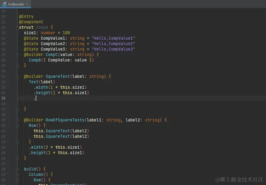
Task: Click SquareText in the line 31 builder declaration
Action: click(x=58, y=76)
